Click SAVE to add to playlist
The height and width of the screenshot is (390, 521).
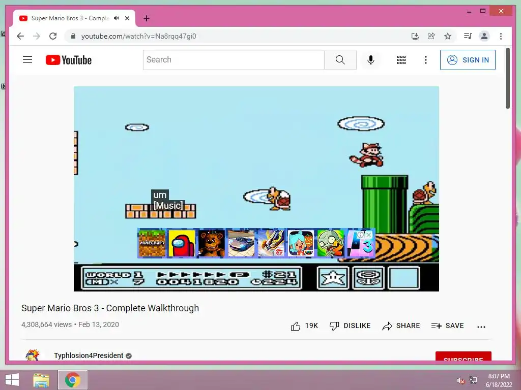coord(447,326)
